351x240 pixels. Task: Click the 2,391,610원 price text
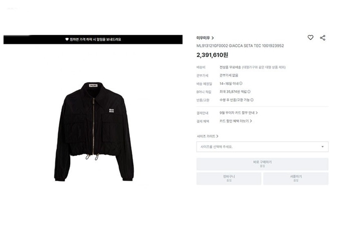212,55
